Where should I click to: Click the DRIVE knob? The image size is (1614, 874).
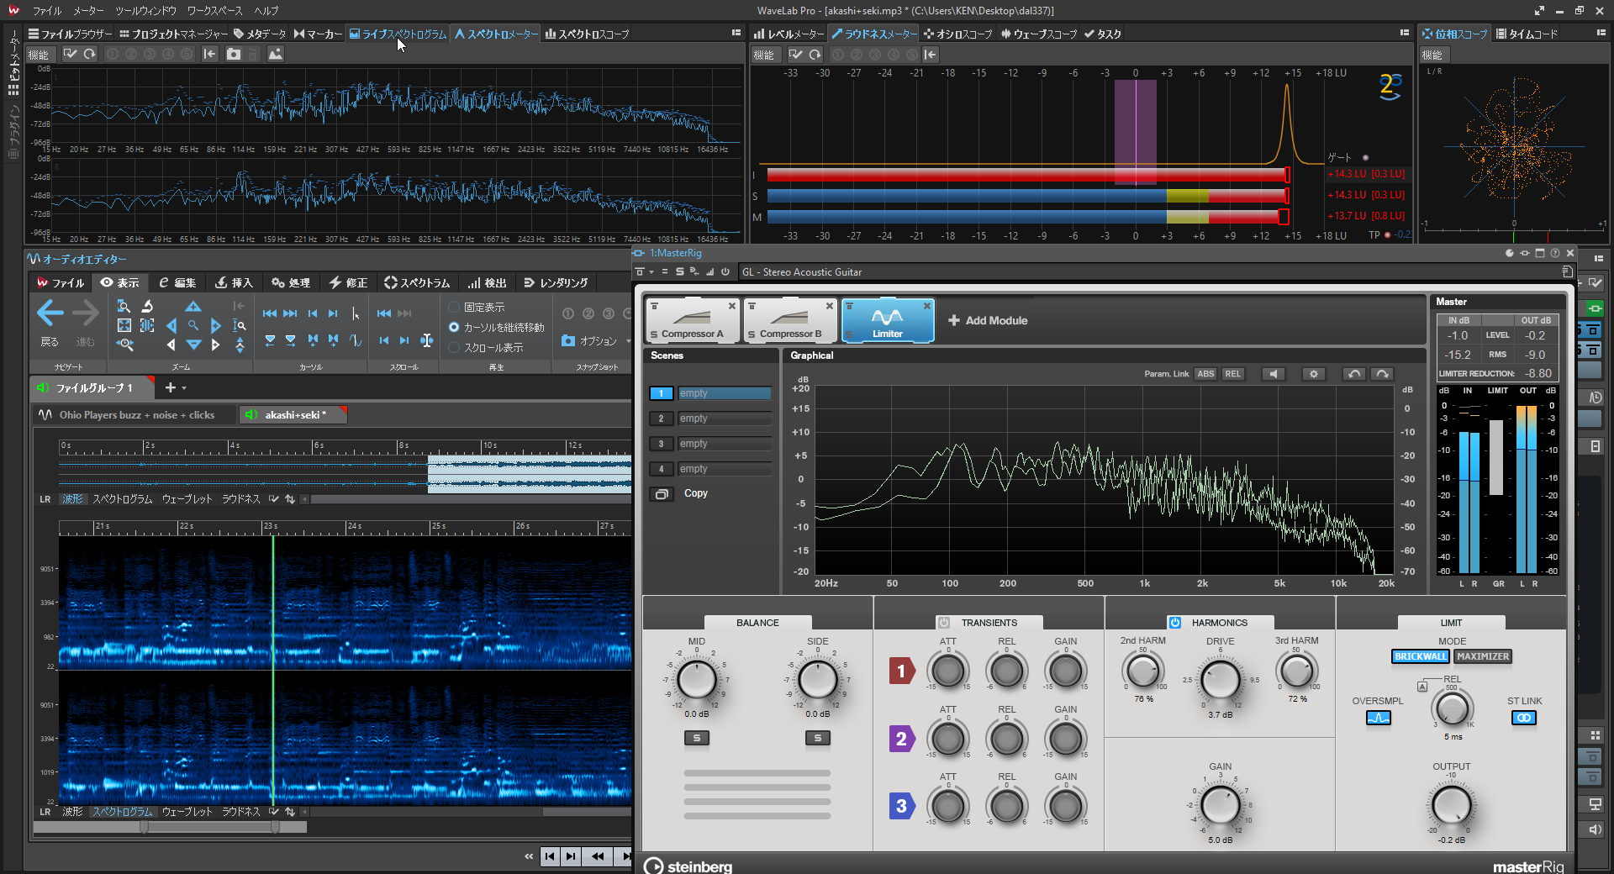coord(1221,680)
